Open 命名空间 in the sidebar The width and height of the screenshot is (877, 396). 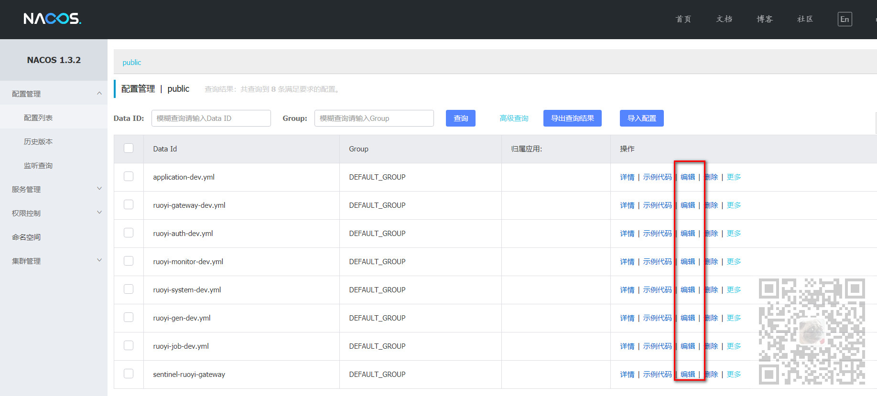pyautogui.click(x=54, y=237)
